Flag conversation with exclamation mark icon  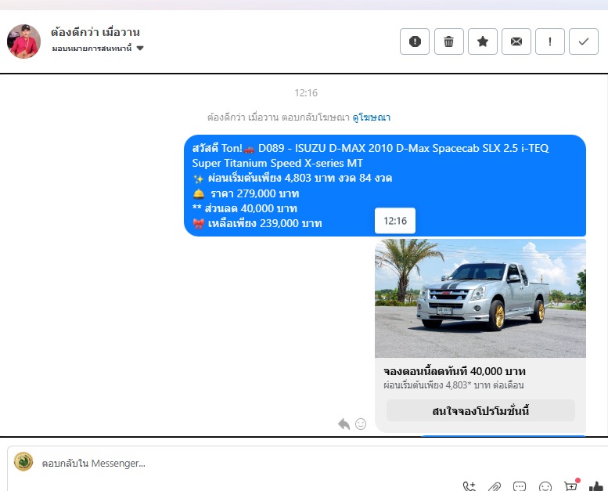[x=550, y=42]
